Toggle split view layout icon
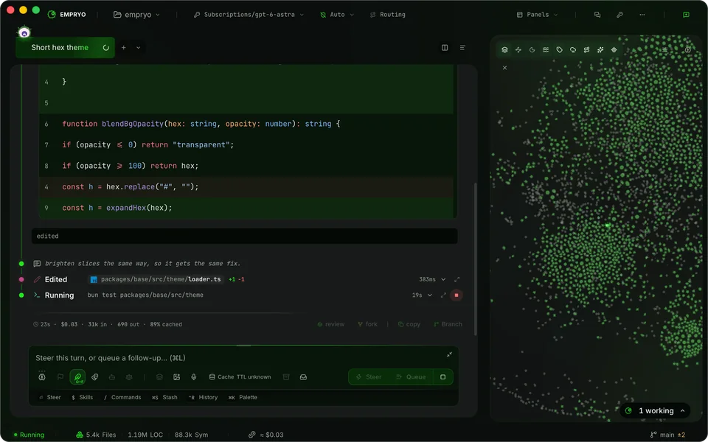The height and width of the screenshot is (442, 708). click(445, 47)
